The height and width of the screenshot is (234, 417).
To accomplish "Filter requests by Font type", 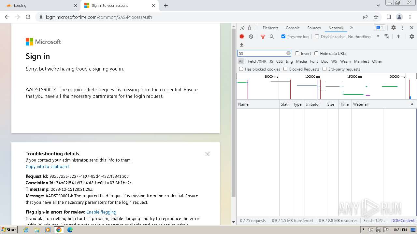I will pos(314,61).
